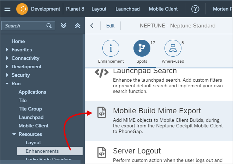Open the Mobile Build Mime Export title
This screenshot has height=164, width=233.
157,111
